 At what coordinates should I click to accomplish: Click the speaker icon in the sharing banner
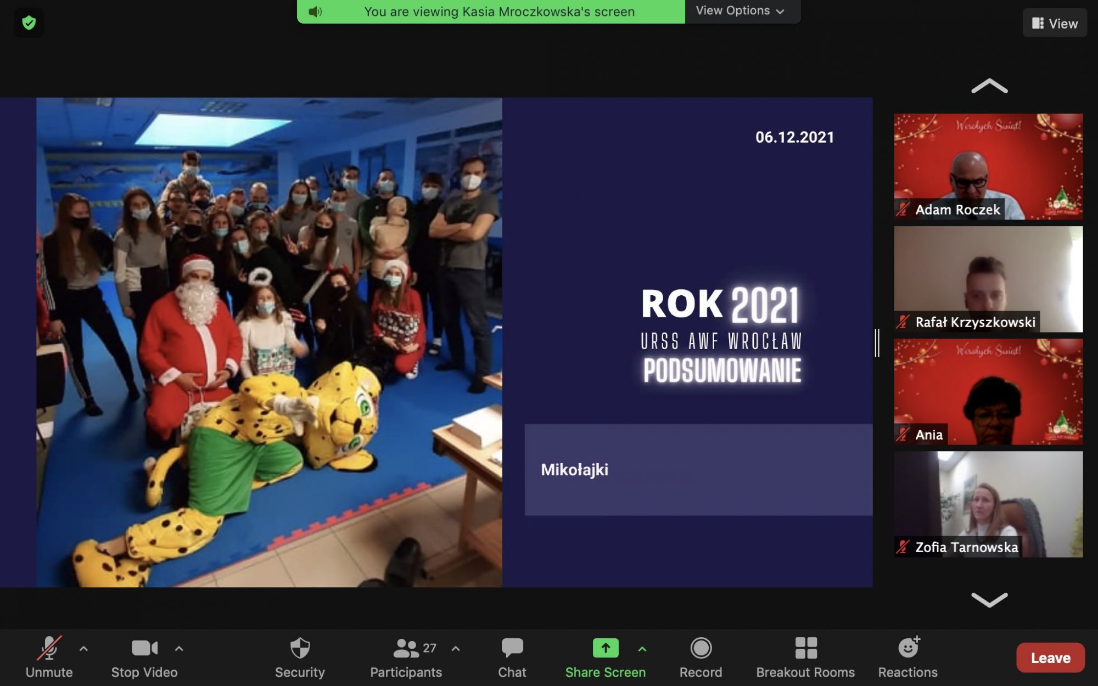tap(315, 12)
